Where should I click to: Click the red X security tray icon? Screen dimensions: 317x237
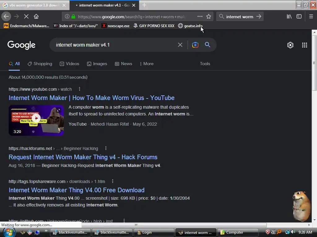268,232
